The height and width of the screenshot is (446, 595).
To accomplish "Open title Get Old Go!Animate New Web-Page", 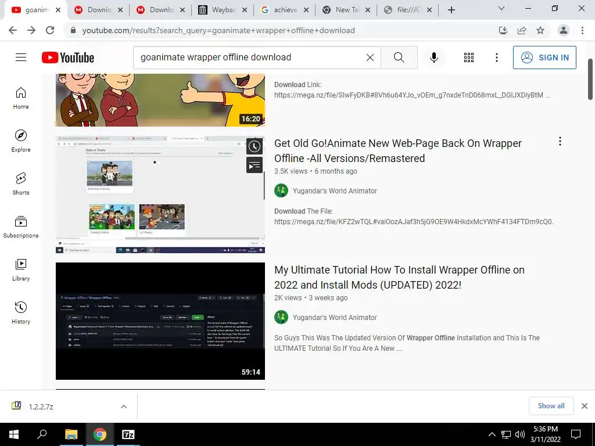I will point(397,150).
